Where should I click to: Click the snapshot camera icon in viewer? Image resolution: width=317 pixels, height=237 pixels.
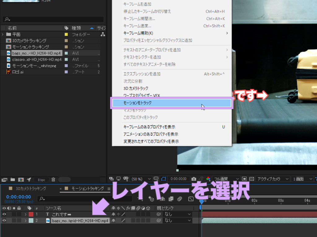194,179
